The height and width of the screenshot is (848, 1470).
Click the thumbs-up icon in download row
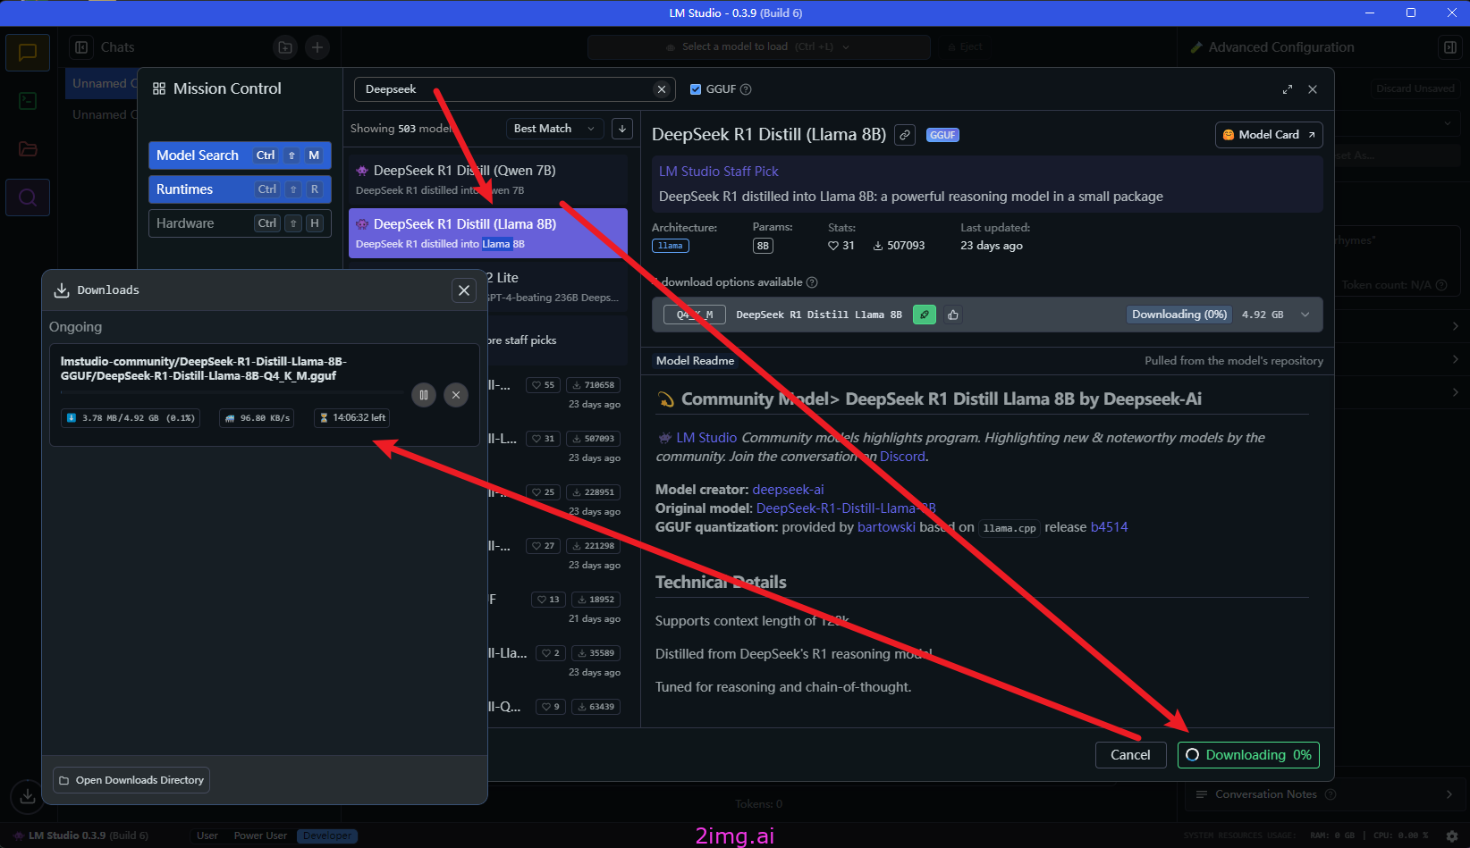(953, 315)
